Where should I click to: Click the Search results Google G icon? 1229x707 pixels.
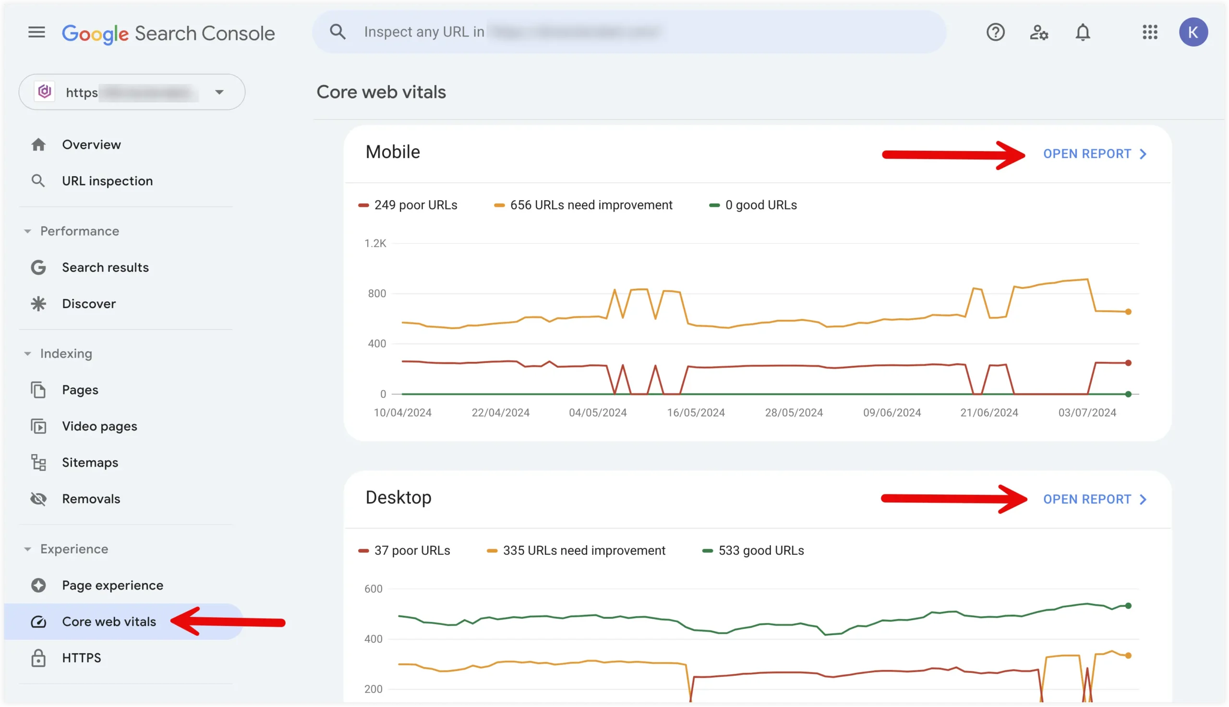click(38, 267)
